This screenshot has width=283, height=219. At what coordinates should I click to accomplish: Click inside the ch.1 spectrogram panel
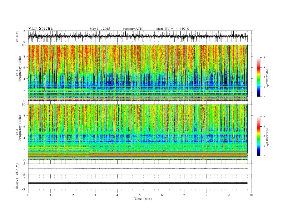[x=138, y=73]
